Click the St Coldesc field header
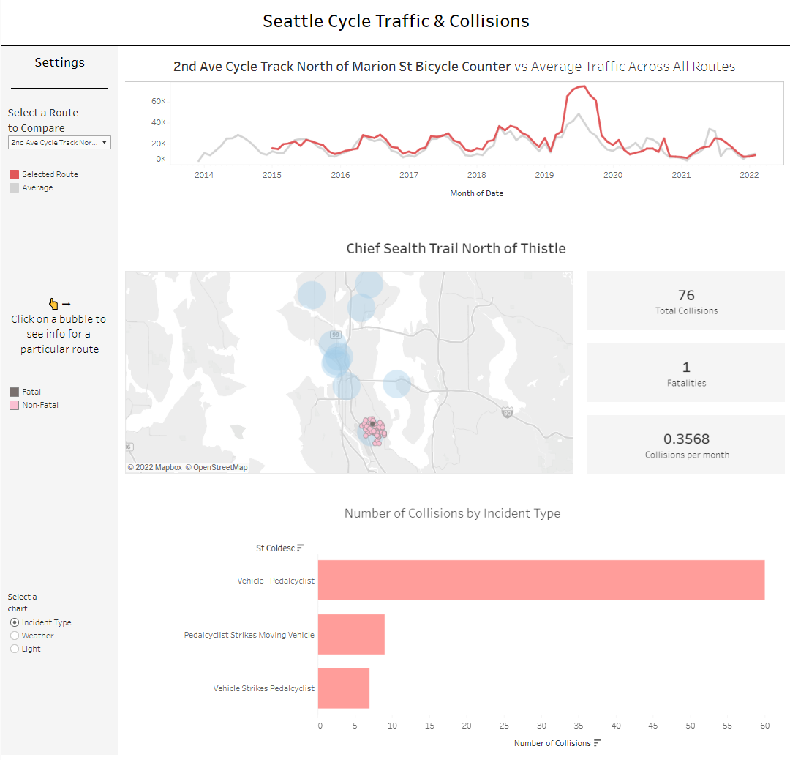The image size is (790, 760). click(275, 548)
